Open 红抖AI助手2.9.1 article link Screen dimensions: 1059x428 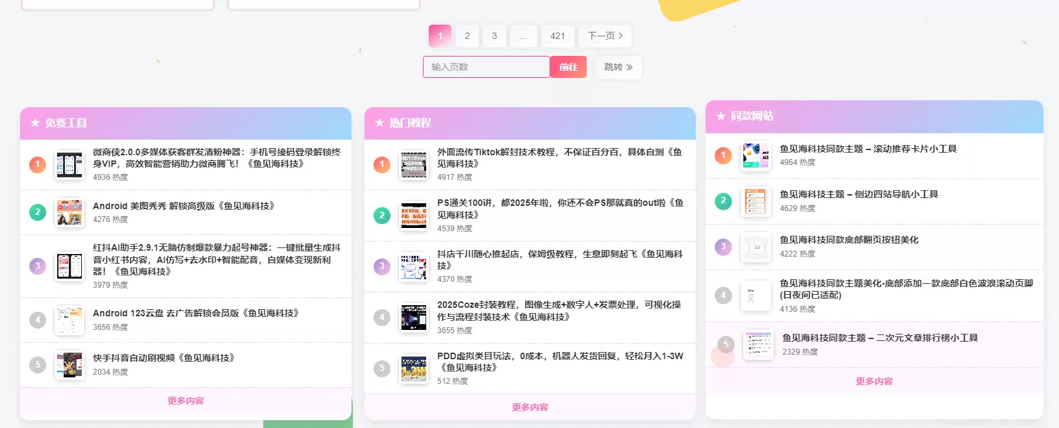pos(216,259)
